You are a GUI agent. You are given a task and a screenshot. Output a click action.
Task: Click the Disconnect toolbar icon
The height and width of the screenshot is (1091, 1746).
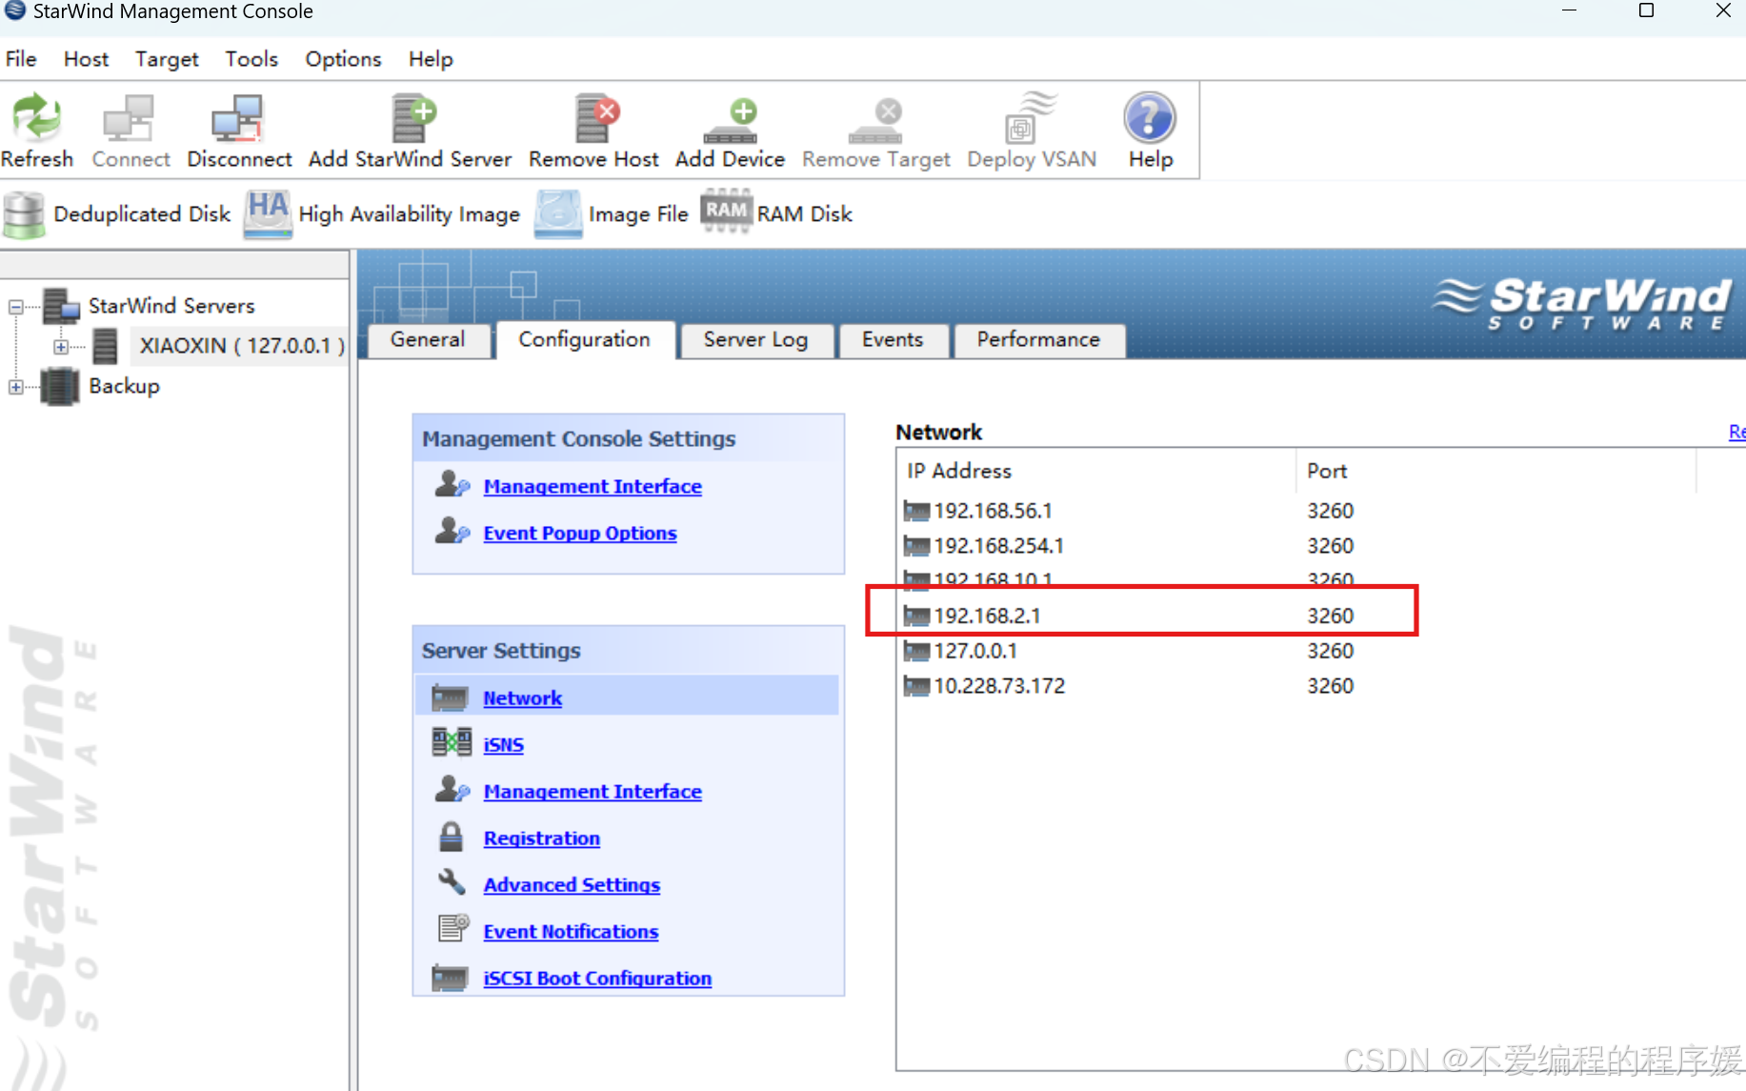click(237, 117)
